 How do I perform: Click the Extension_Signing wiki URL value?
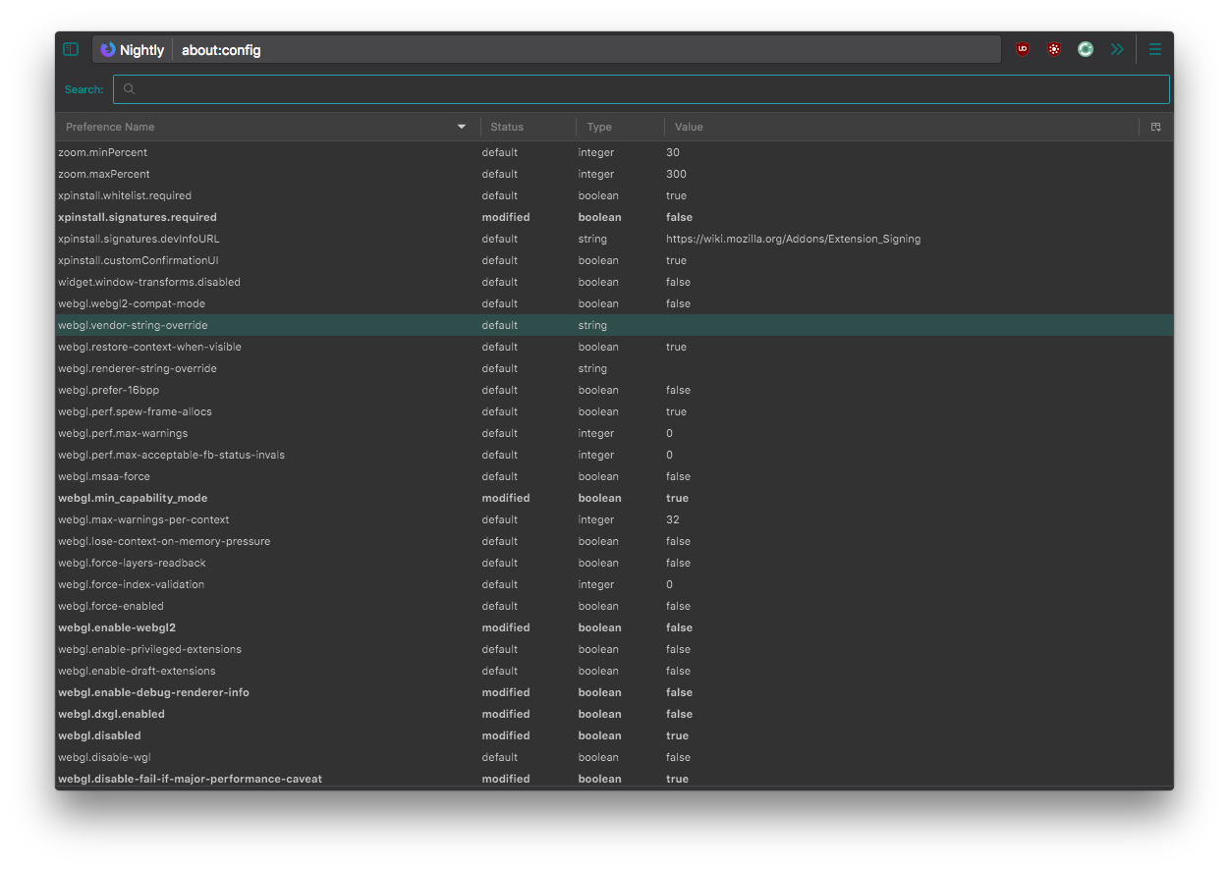tap(793, 239)
